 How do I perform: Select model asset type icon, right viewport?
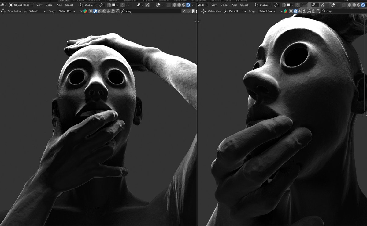pyautogui.click(x=291, y=11)
